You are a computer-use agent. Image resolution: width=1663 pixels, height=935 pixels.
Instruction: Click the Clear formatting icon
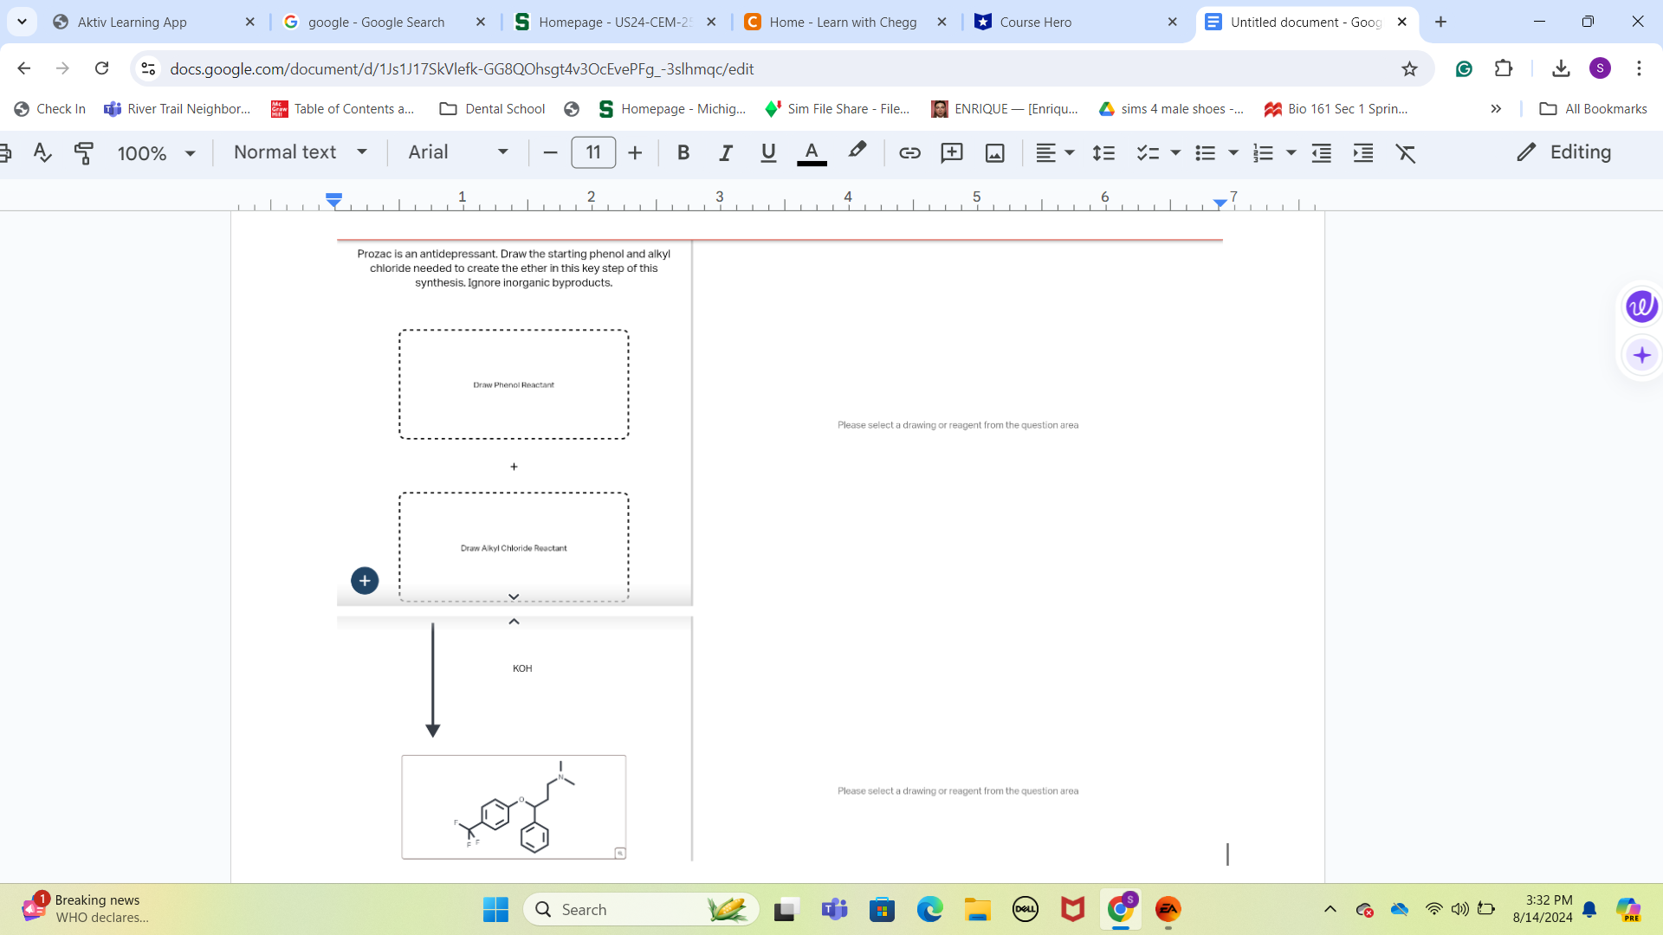click(1405, 153)
